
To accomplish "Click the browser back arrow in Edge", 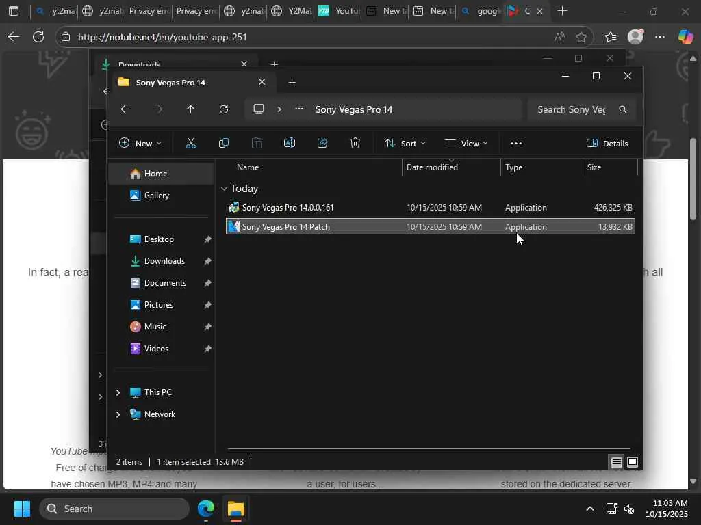I will tap(14, 37).
